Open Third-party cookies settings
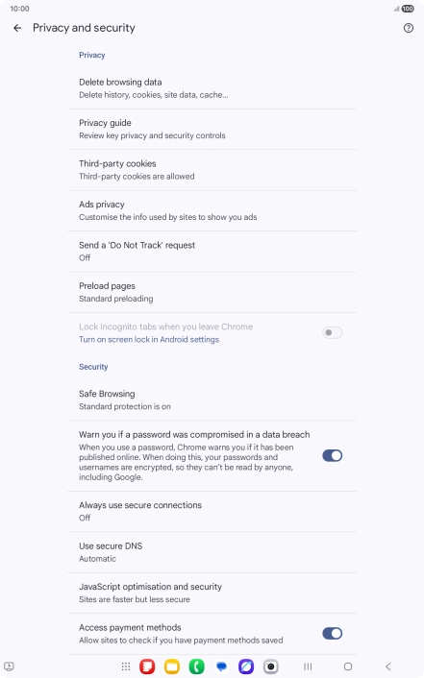The height and width of the screenshot is (678, 424). [x=212, y=170]
